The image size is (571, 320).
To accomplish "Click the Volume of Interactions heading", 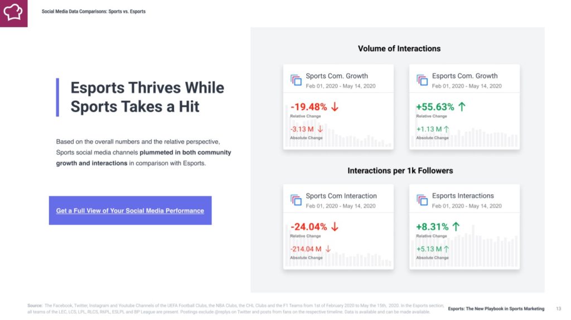I will [399, 49].
